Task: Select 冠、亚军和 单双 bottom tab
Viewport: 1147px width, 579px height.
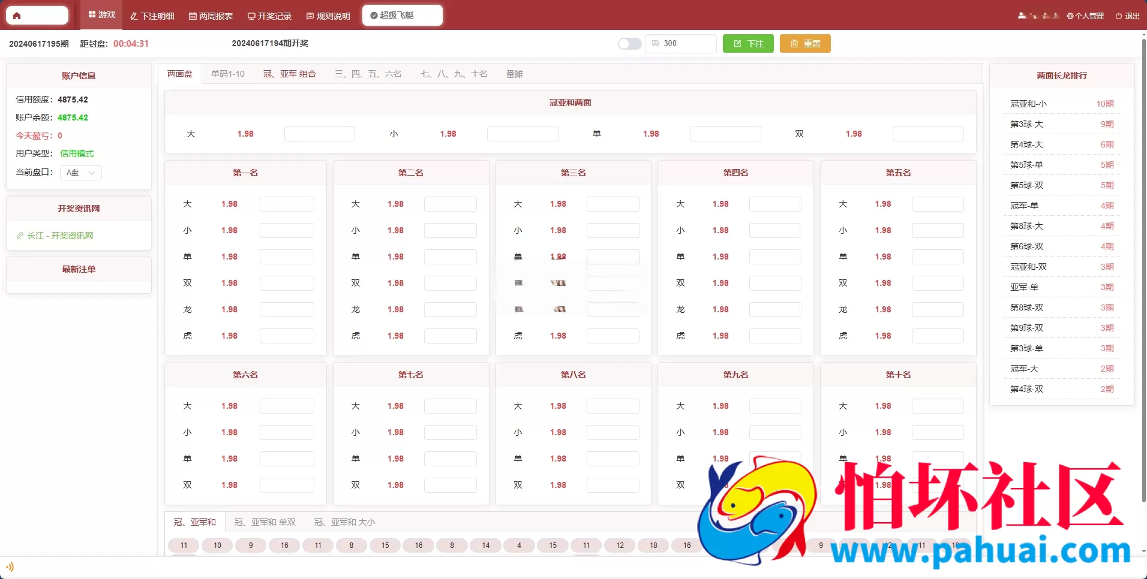Action: 265,522
